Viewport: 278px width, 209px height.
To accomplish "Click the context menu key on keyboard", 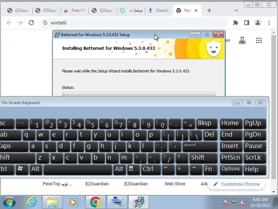I will (x=133, y=170).
